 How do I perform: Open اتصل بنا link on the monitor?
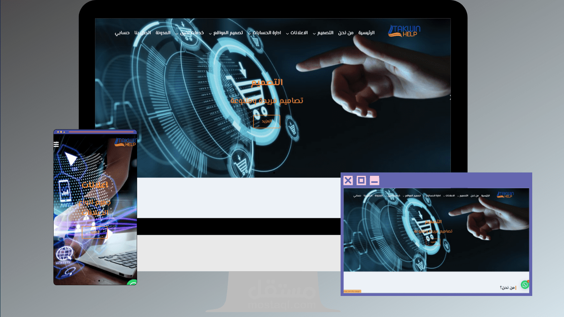(143, 33)
